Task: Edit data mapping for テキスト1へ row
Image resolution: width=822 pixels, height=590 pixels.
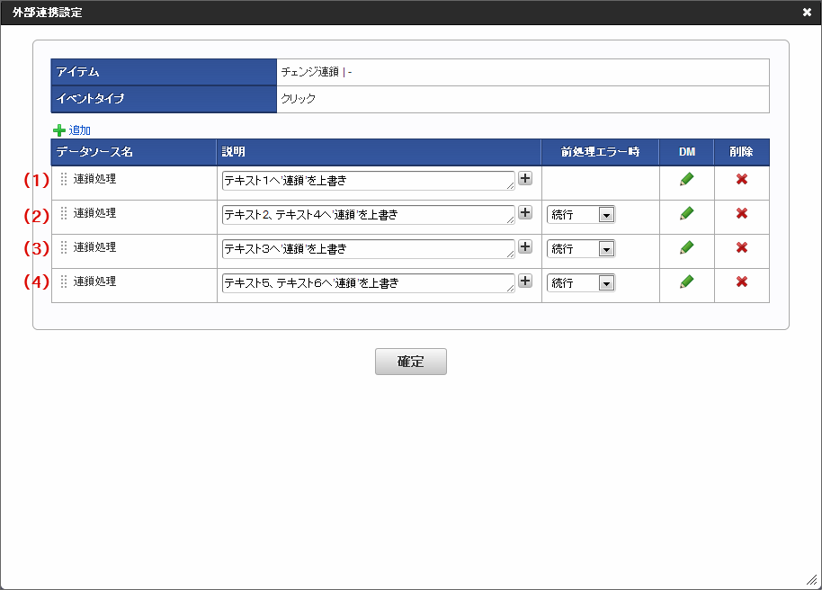Action: point(687,179)
